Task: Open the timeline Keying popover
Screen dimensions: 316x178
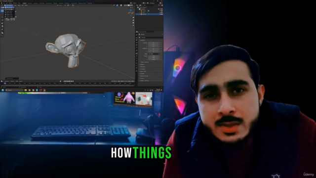Action: [x=12, y=81]
